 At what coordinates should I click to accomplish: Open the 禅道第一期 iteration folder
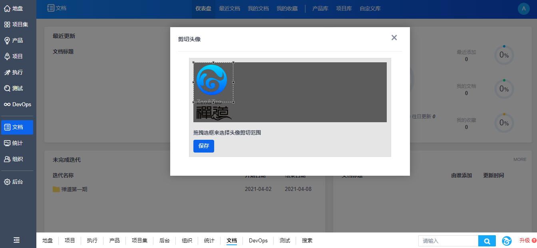click(74, 189)
